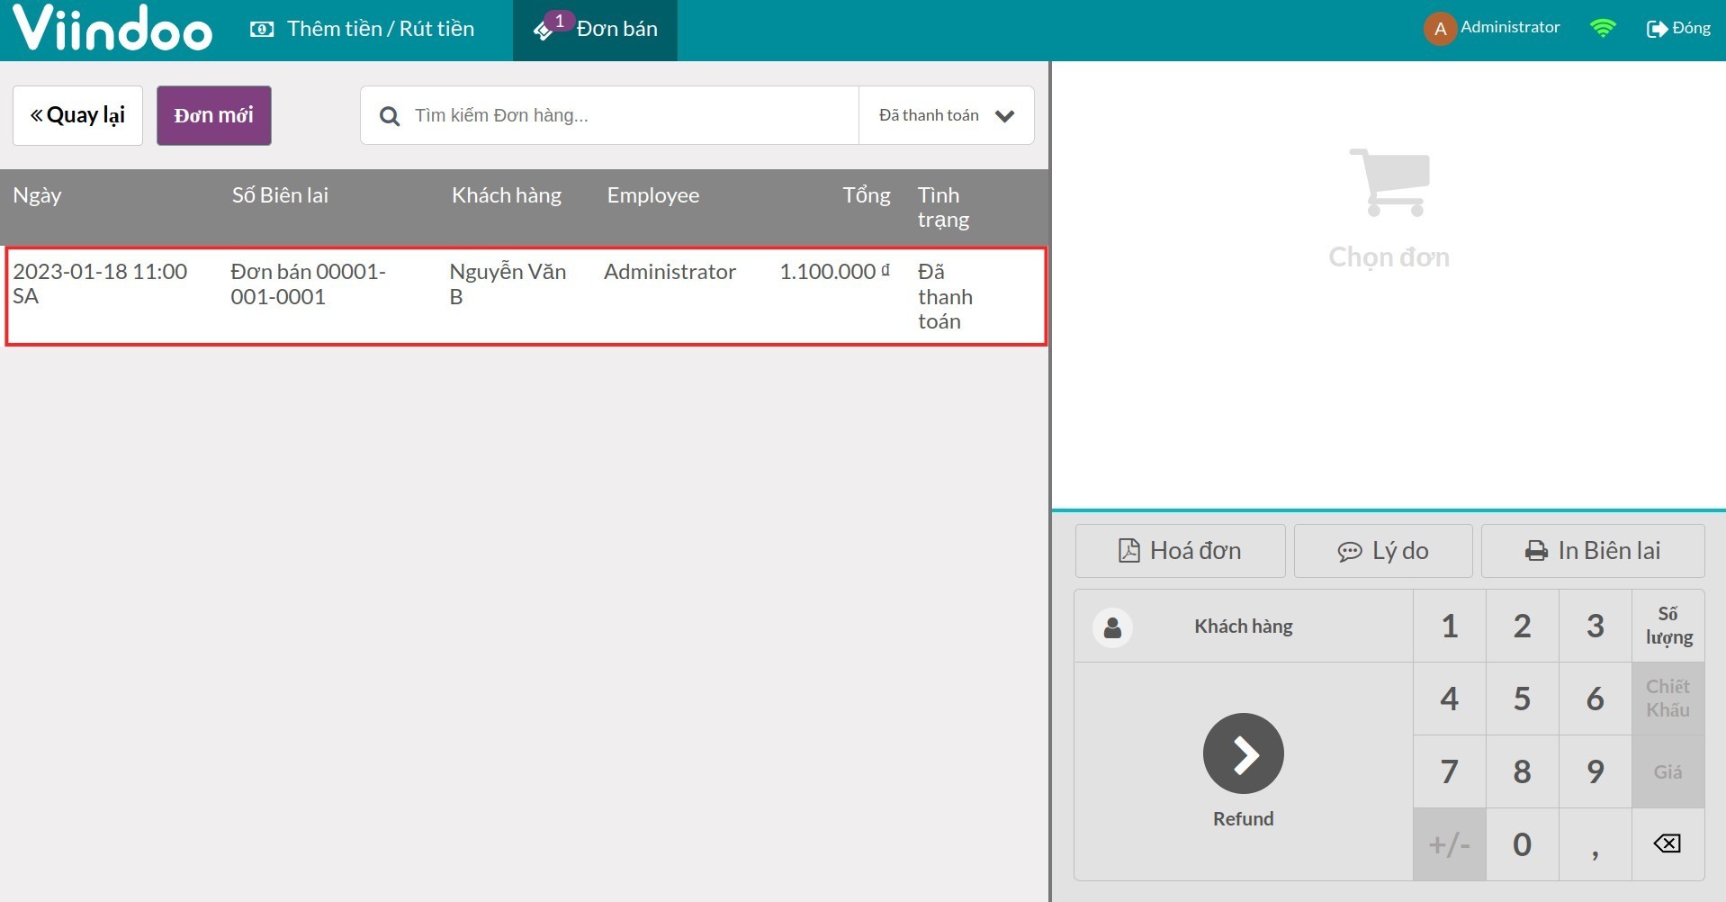The image size is (1726, 902).
Task: Click the green Wi-Fi connection status icon
Action: [1602, 28]
